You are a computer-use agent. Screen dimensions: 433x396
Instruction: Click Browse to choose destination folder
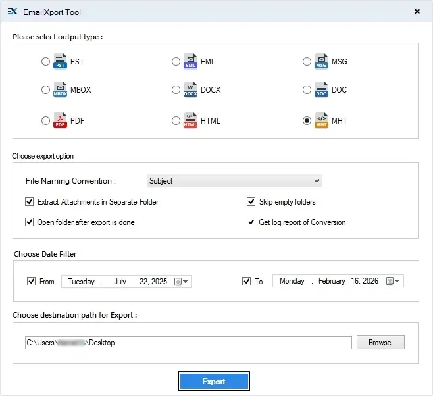pyautogui.click(x=380, y=343)
